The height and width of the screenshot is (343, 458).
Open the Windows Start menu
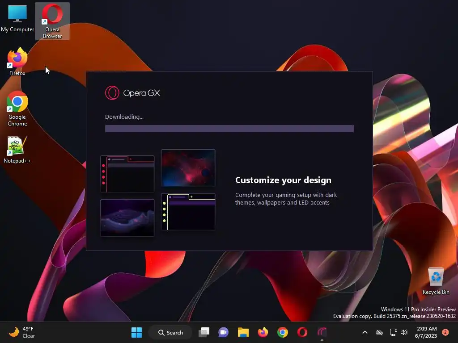pos(136,332)
